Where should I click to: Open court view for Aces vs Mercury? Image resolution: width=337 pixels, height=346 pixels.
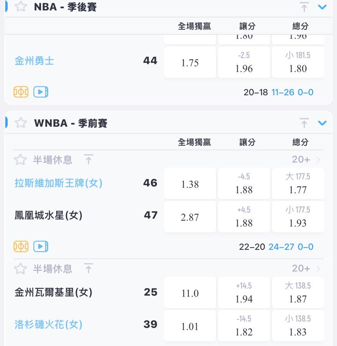[x=21, y=246]
